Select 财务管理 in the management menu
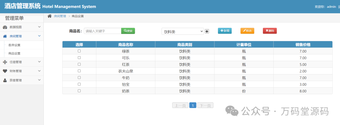Screen dimensions: 340x125 tap(16, 71)
